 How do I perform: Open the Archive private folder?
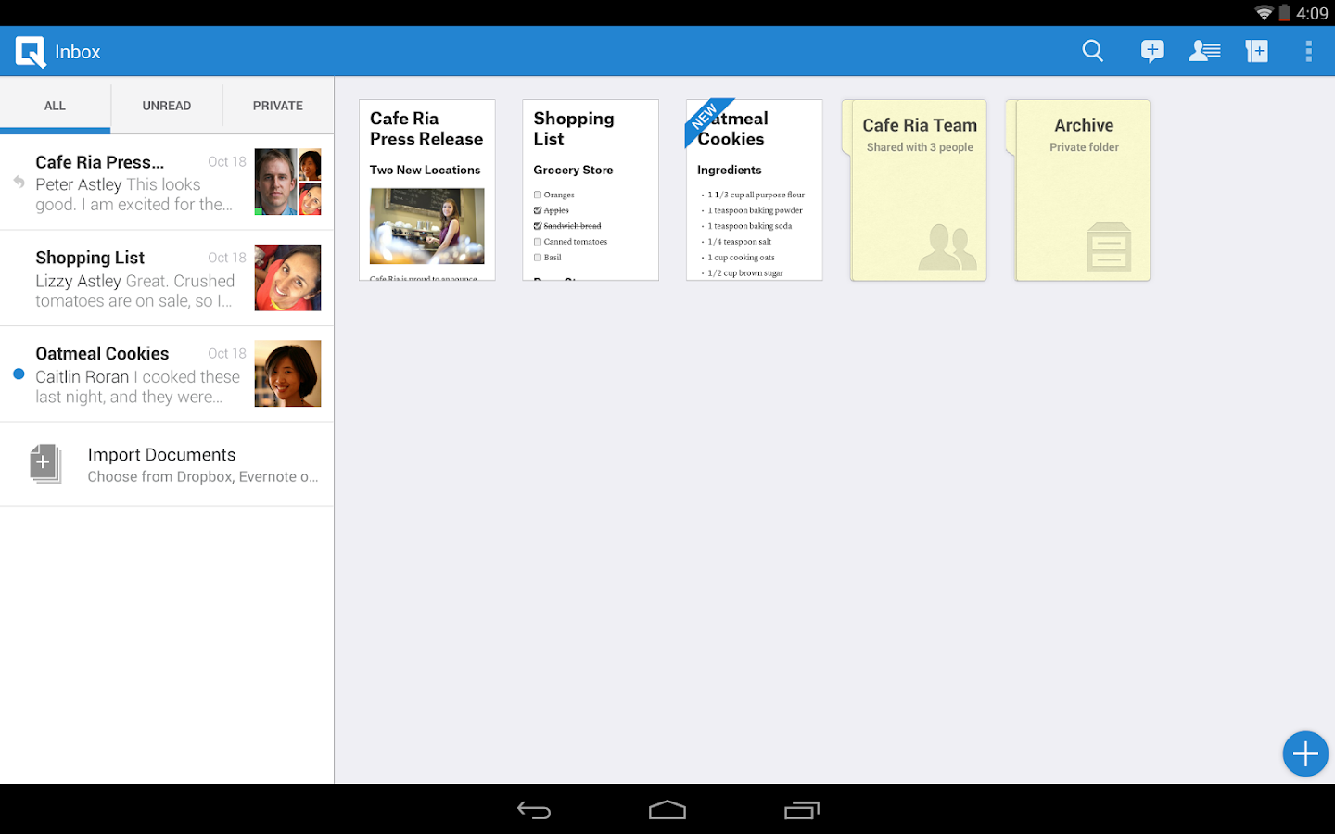[x=1082, y=190]
